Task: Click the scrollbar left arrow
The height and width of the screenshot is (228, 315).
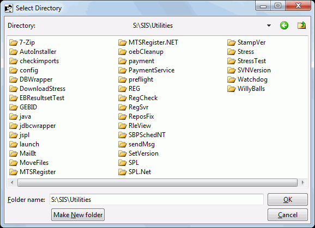Action: pyautogui.click(x=12, y=183)
